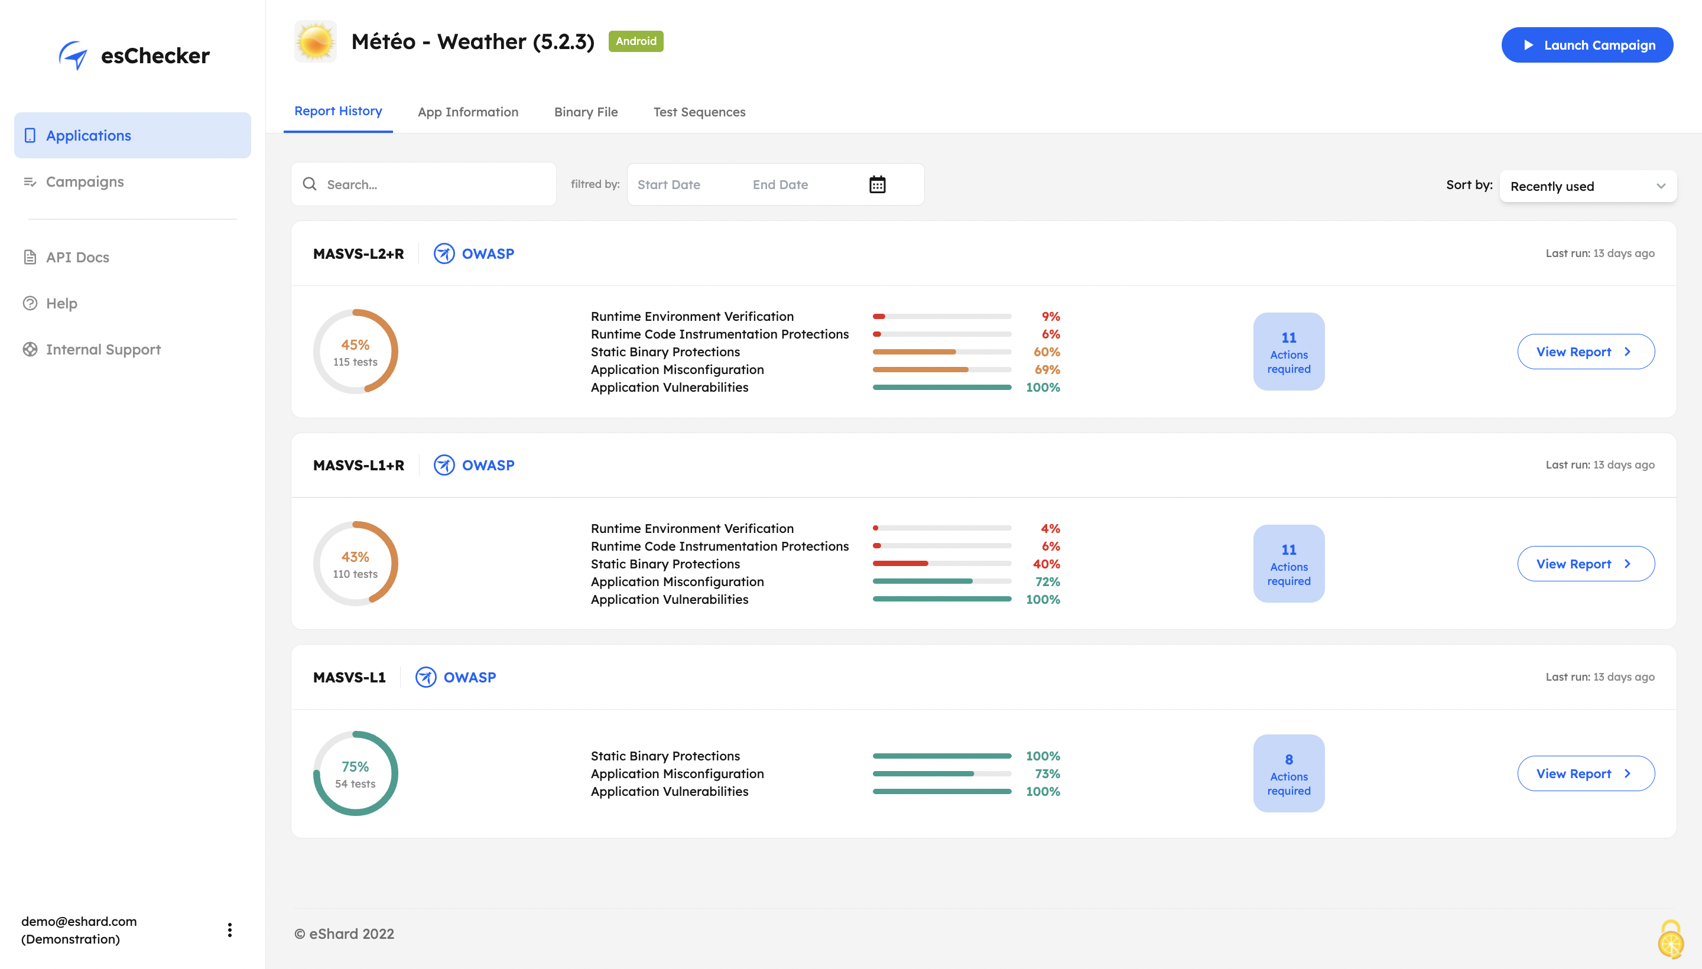Viewport: 1702px width, 969px height.
Task: View Report for MASVS-L1+R
Action: [1586, 564]
